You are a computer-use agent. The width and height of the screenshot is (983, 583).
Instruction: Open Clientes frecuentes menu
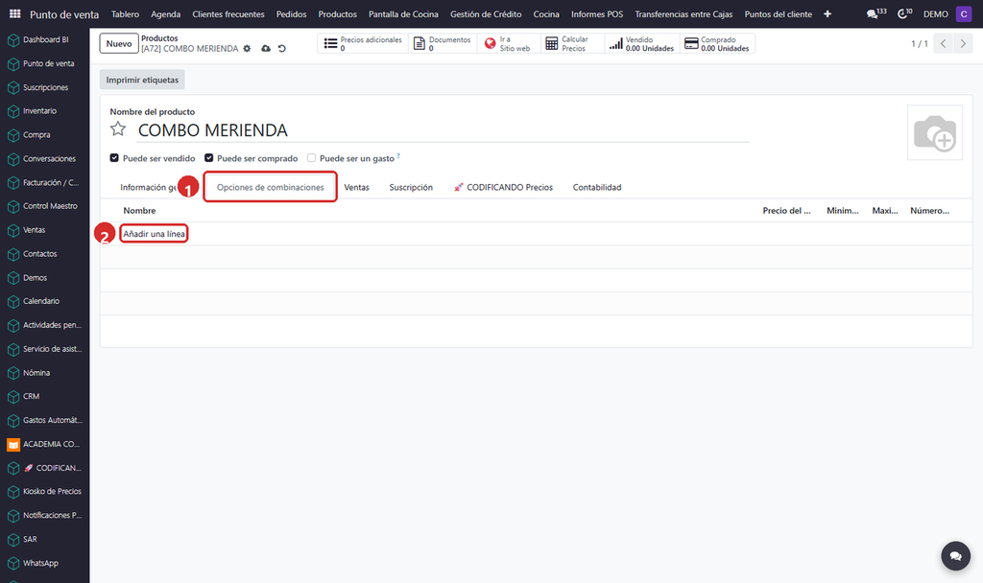(228, 13)
